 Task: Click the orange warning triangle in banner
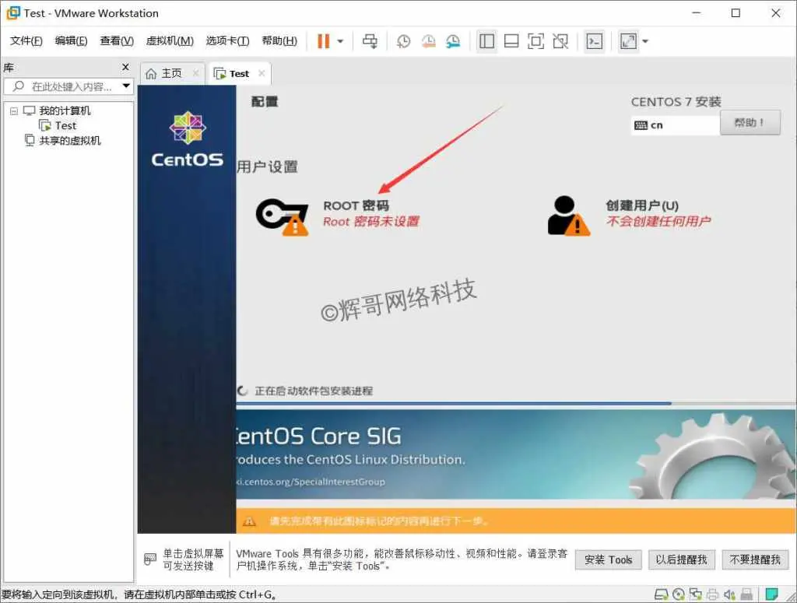pyautogui.click(x=249, y=521)
